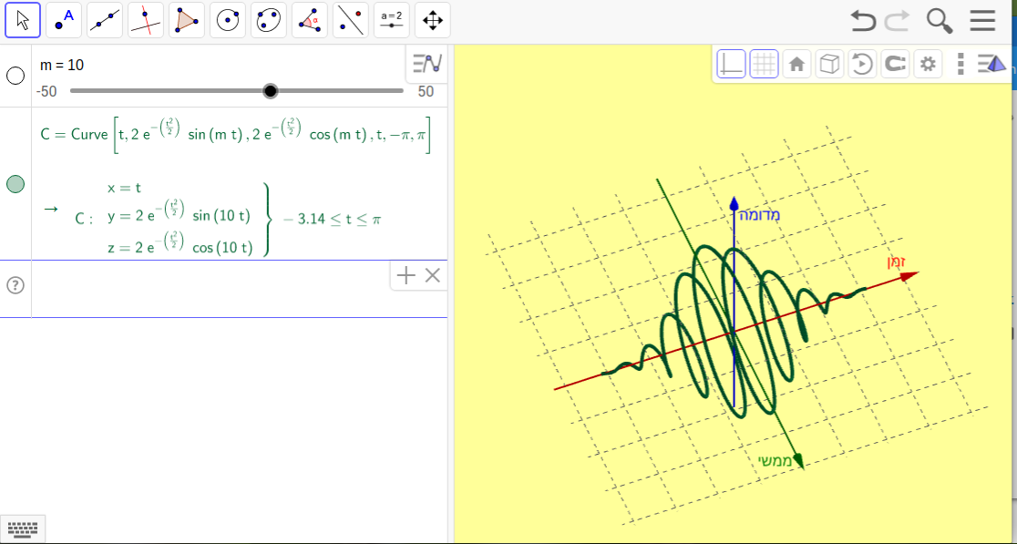Viewport: 1017px width, 544px height.
Task: Select the Move arrow tool
Action: (23, 20)
